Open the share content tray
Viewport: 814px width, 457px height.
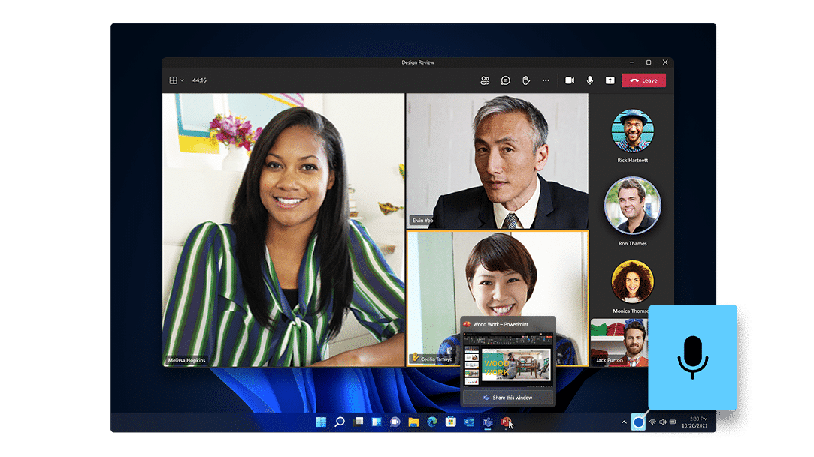tap(610, 80)
